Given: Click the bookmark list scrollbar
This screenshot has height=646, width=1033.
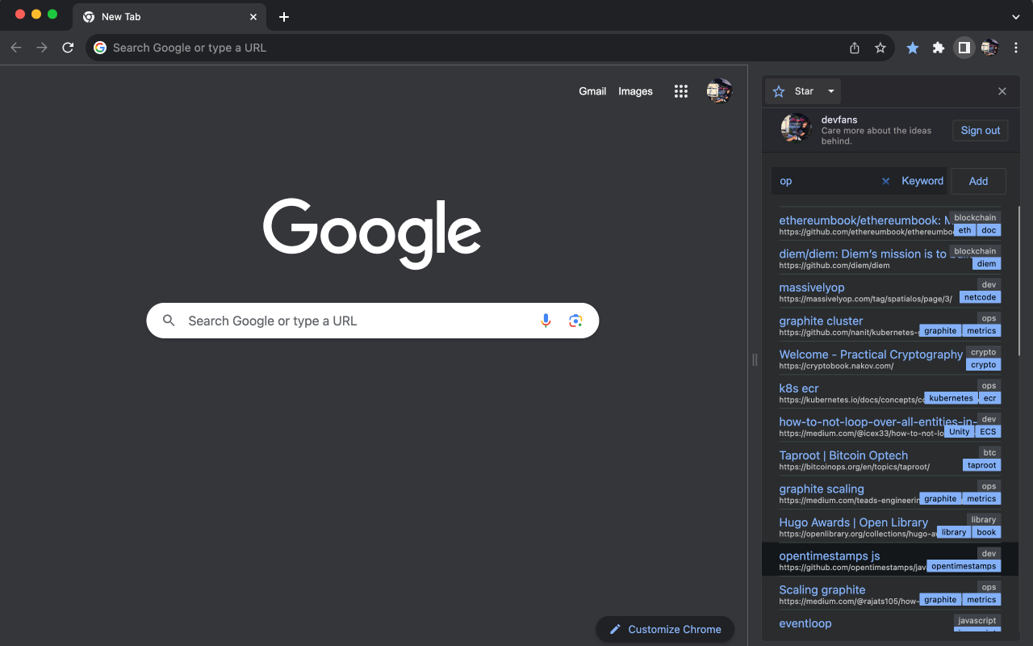Looking at the screenshot, I should (1018, 280).
